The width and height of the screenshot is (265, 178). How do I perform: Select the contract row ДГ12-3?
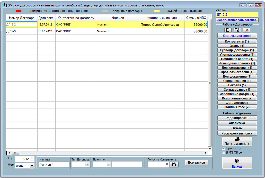[107, 31]
